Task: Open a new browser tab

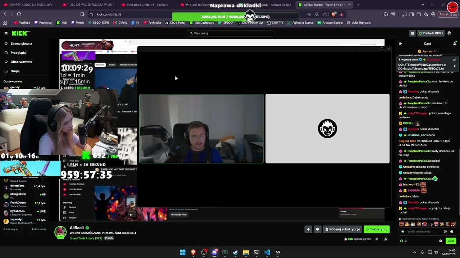Action: [x=358, y=5]
